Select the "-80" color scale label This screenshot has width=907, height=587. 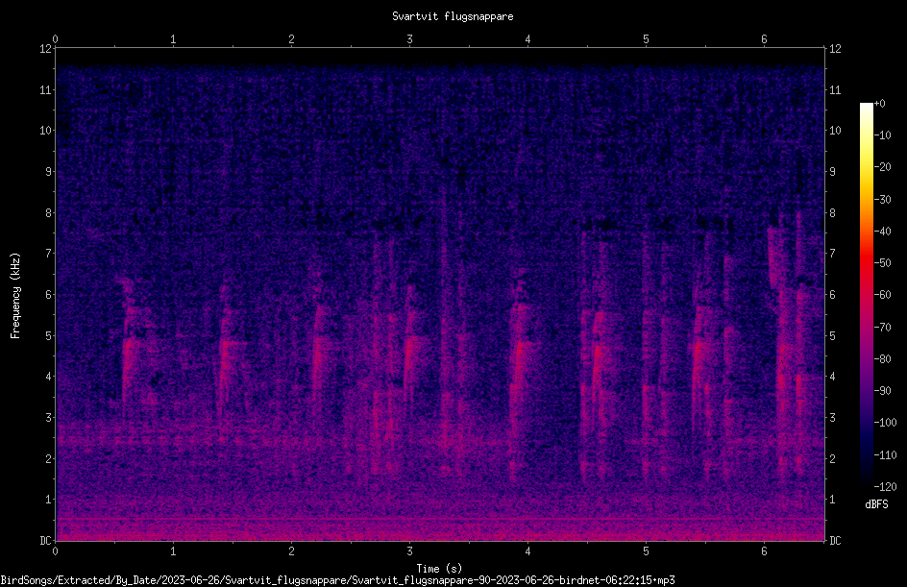(883, 359)
